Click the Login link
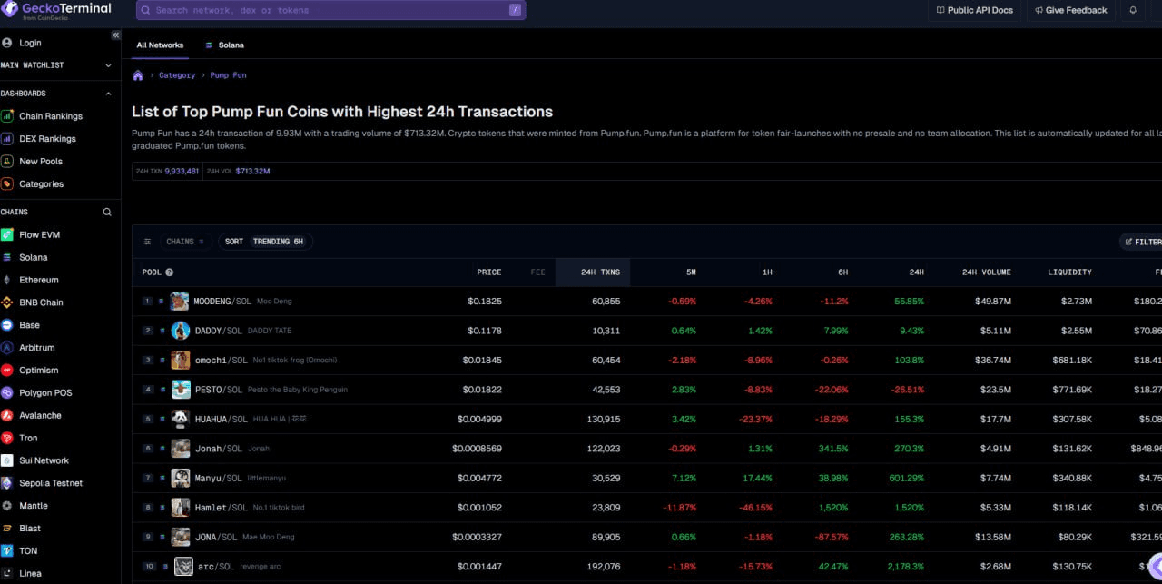Image resolution: width=1162 pixels, height=584 pixels. coord(30,43)
